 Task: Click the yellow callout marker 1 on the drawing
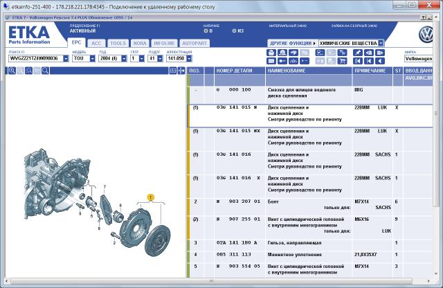tap(151, 197)
